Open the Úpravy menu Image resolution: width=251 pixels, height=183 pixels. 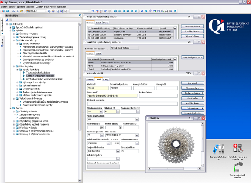[x=12, y=7]
